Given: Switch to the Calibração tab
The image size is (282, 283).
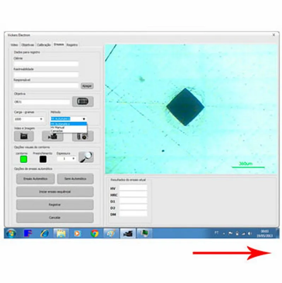Looking at the screenshot, I should [44, 45].
